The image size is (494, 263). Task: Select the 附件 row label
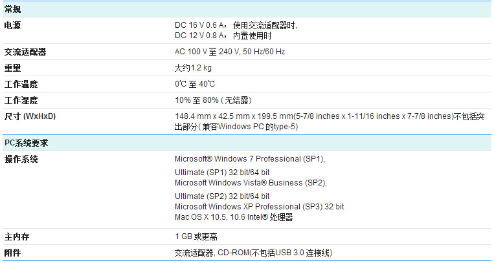(x=12, y=253)
